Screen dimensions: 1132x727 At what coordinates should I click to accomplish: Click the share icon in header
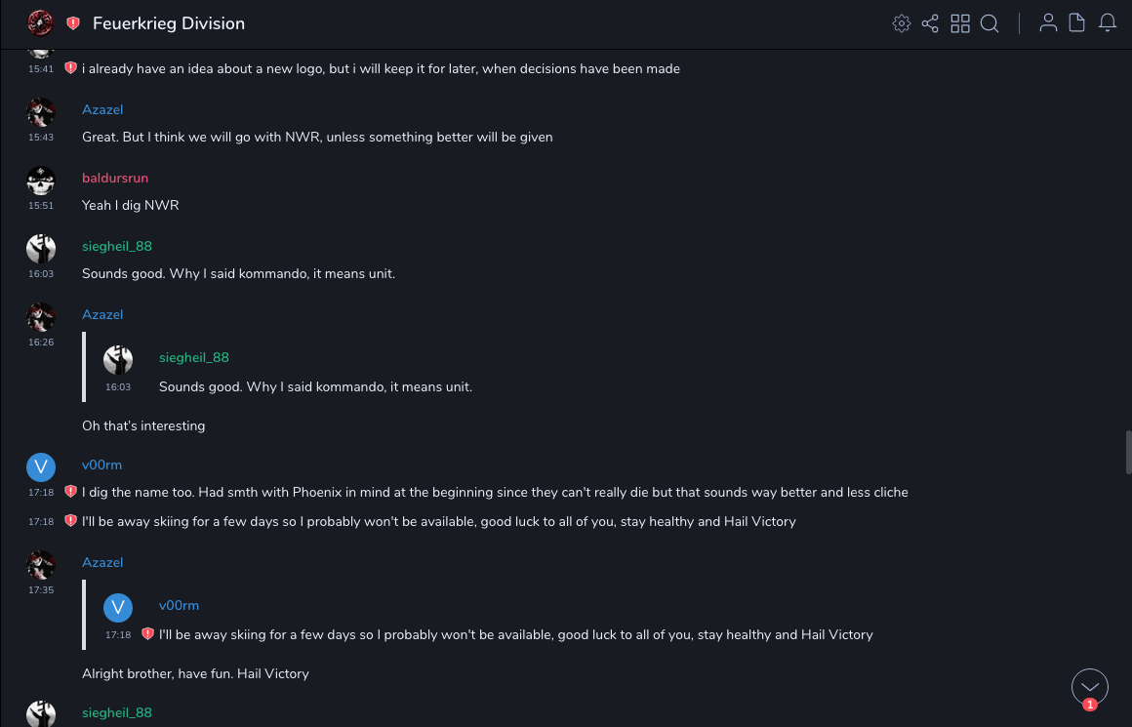coord(930,23)
